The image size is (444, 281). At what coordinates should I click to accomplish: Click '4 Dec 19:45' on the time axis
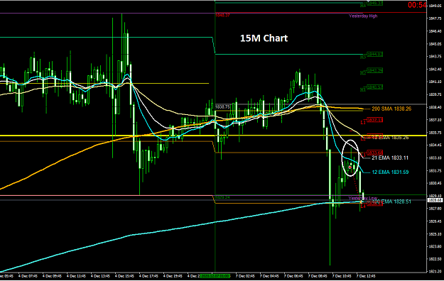(x=173, y=276)
